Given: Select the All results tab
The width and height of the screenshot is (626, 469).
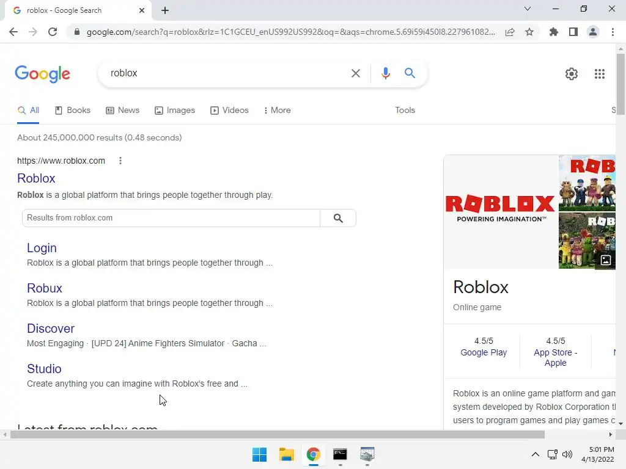Looking at the screenshot, I should (28, 111).
